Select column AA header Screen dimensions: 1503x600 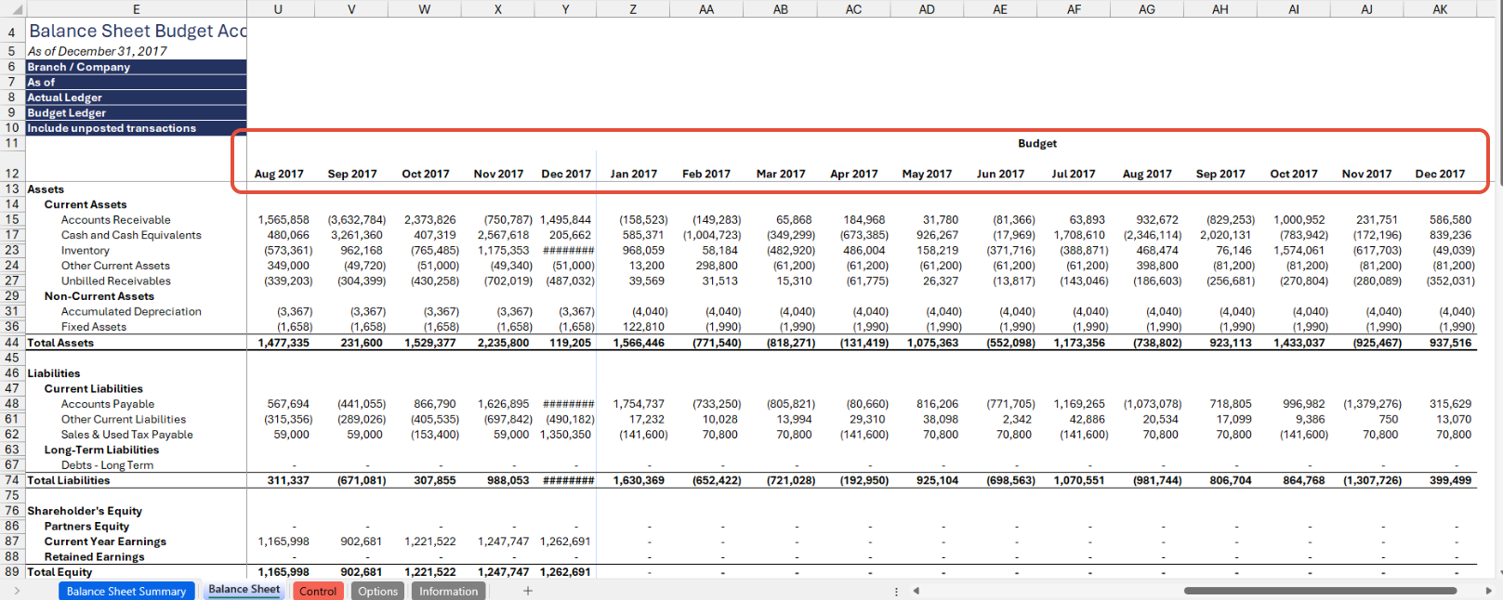(x=706, y=9)
